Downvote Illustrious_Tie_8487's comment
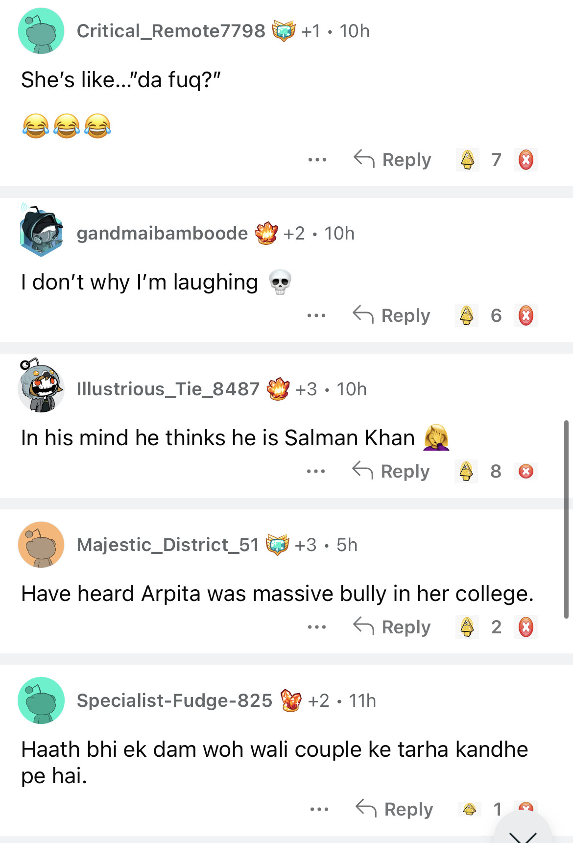The image size is (573, 843). point(526,471)
